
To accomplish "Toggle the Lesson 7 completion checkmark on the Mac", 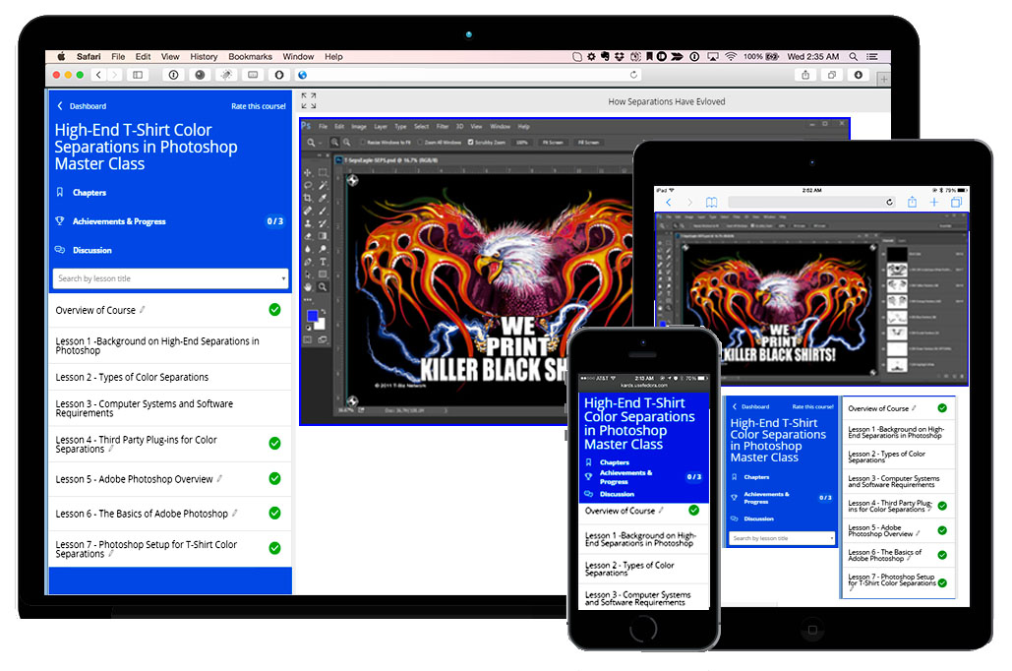I will (x=275, y=548).
